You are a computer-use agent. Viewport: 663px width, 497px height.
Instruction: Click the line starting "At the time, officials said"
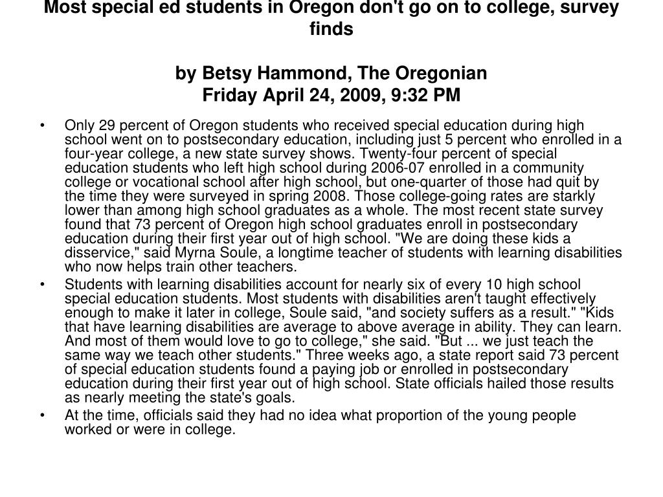(320, 415)
